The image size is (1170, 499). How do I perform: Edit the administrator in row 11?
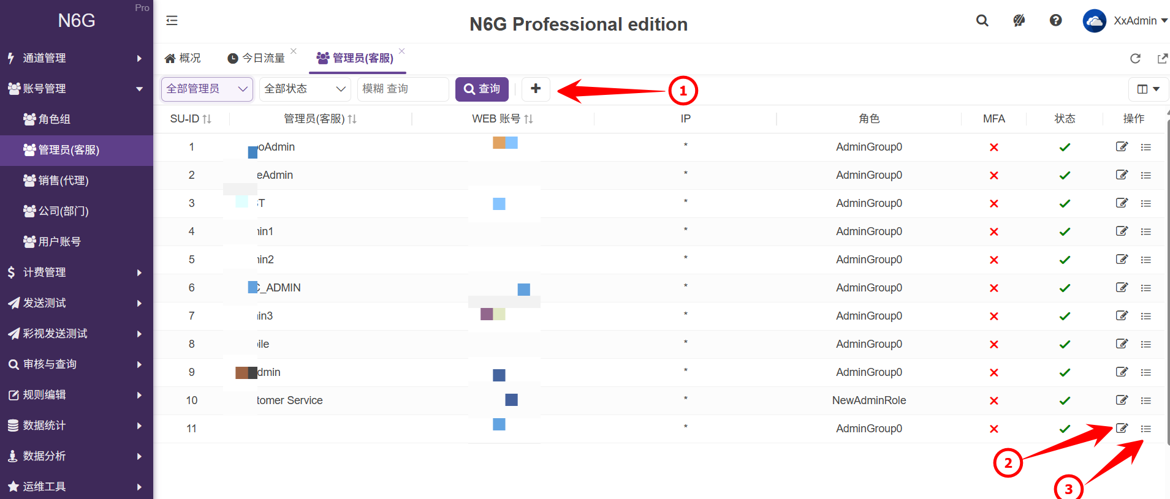point(1122,429)
